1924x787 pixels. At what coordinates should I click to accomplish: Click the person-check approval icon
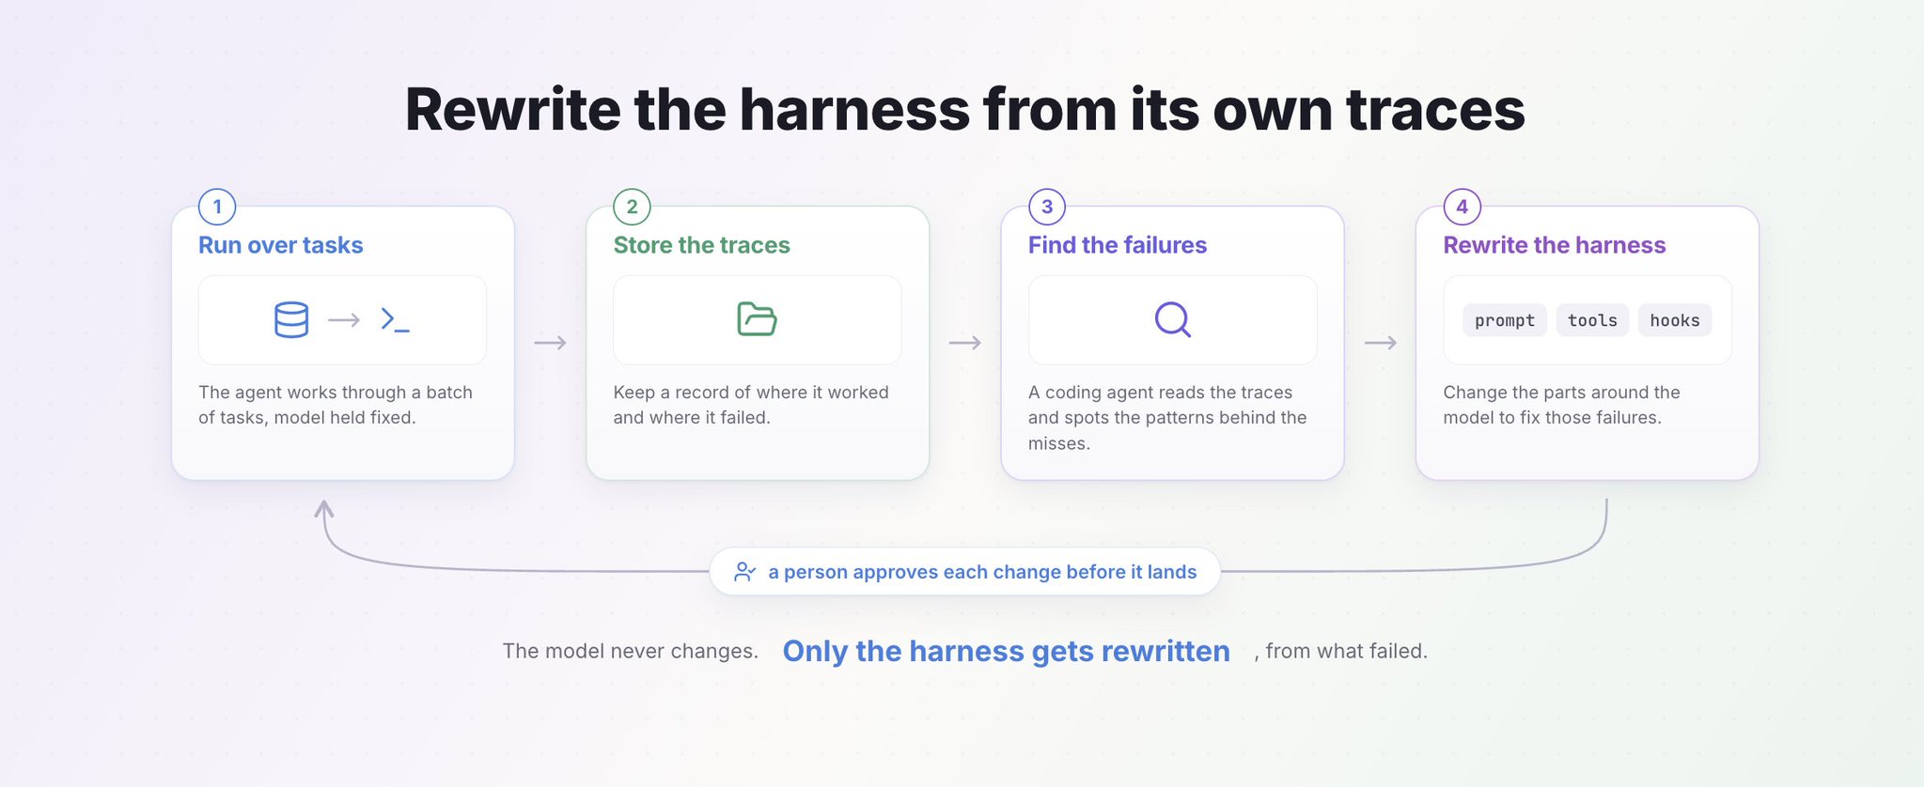744,572
